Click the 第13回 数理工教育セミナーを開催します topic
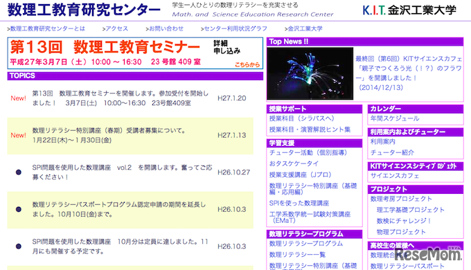The image size is (471, 270). tap(121, 98)
